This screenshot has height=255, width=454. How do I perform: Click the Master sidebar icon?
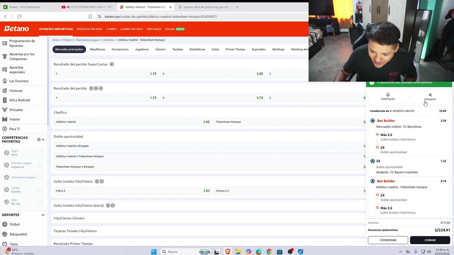coord(5,119)
